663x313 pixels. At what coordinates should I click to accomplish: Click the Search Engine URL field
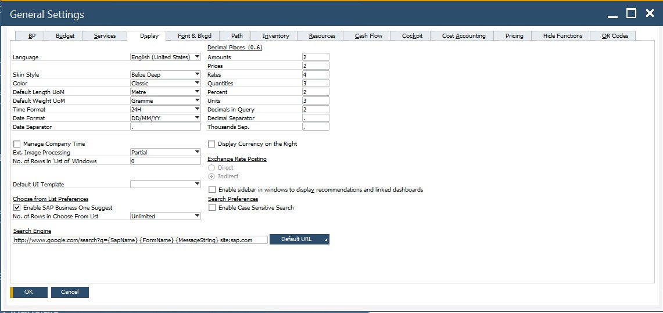[x=141, y=240]
